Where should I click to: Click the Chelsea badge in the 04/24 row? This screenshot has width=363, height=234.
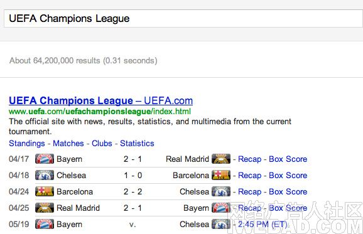click(x=221, y=191)
